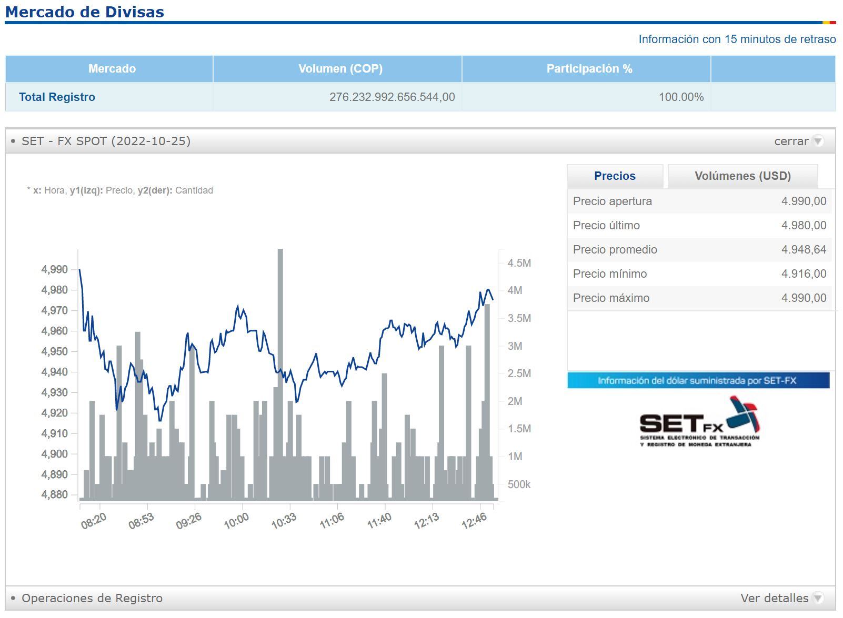This screenshot has width=843, height=618.
Task: Click the bullet before SET - FX SPOT title
Action: pos(14,141)
